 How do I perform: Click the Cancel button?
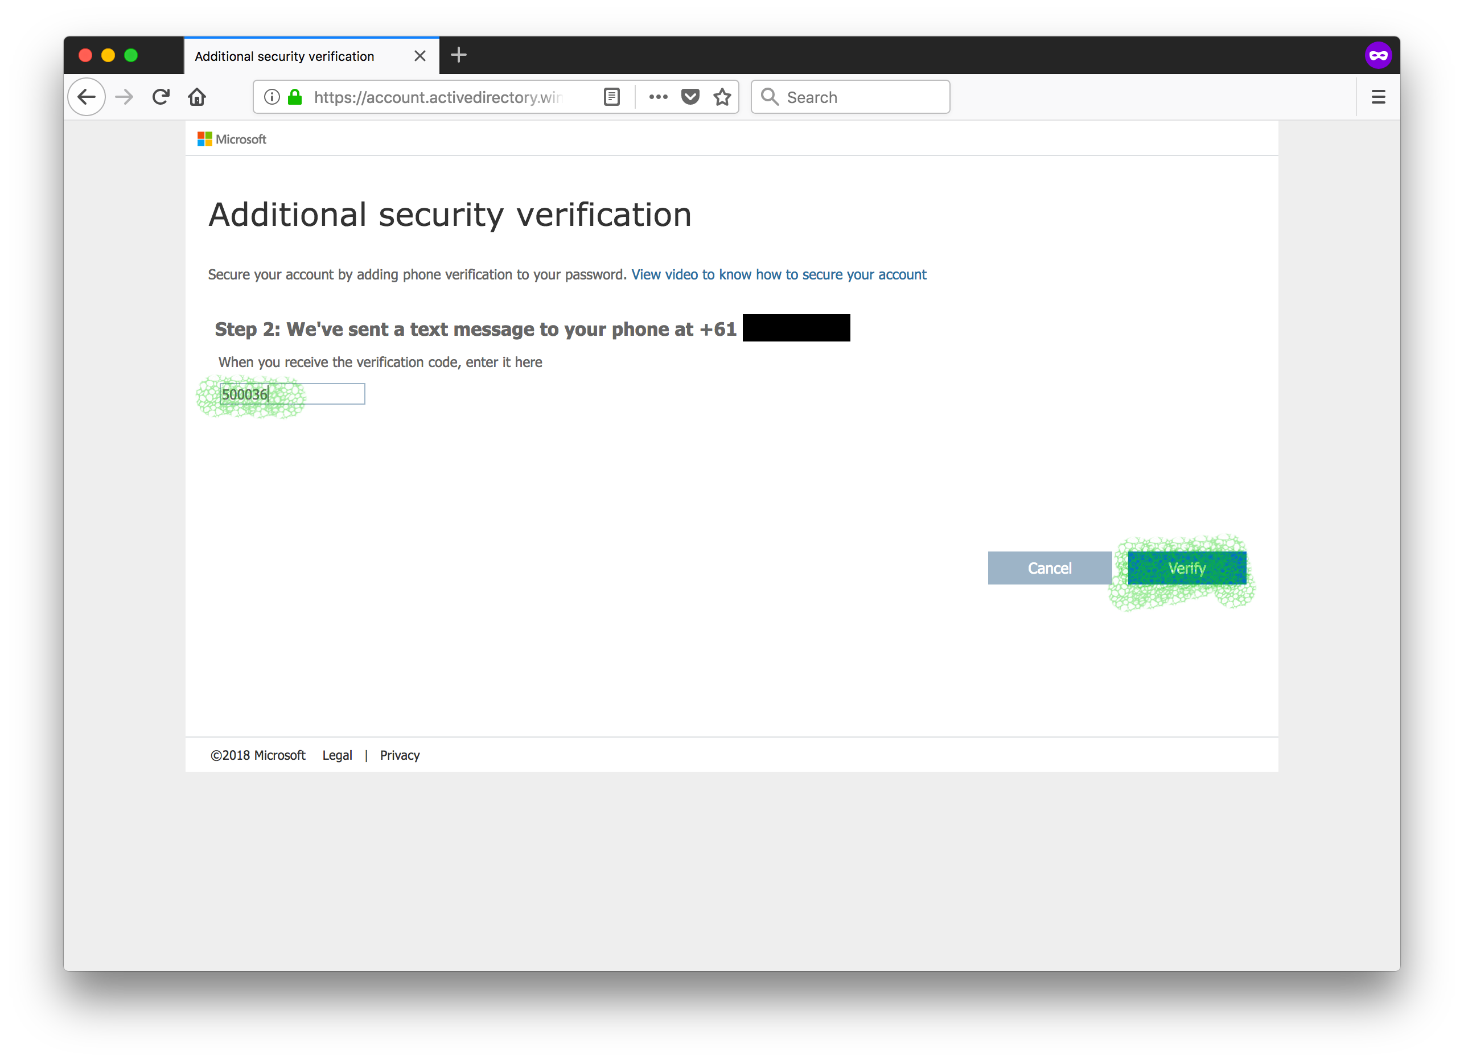click(1049, 567)
